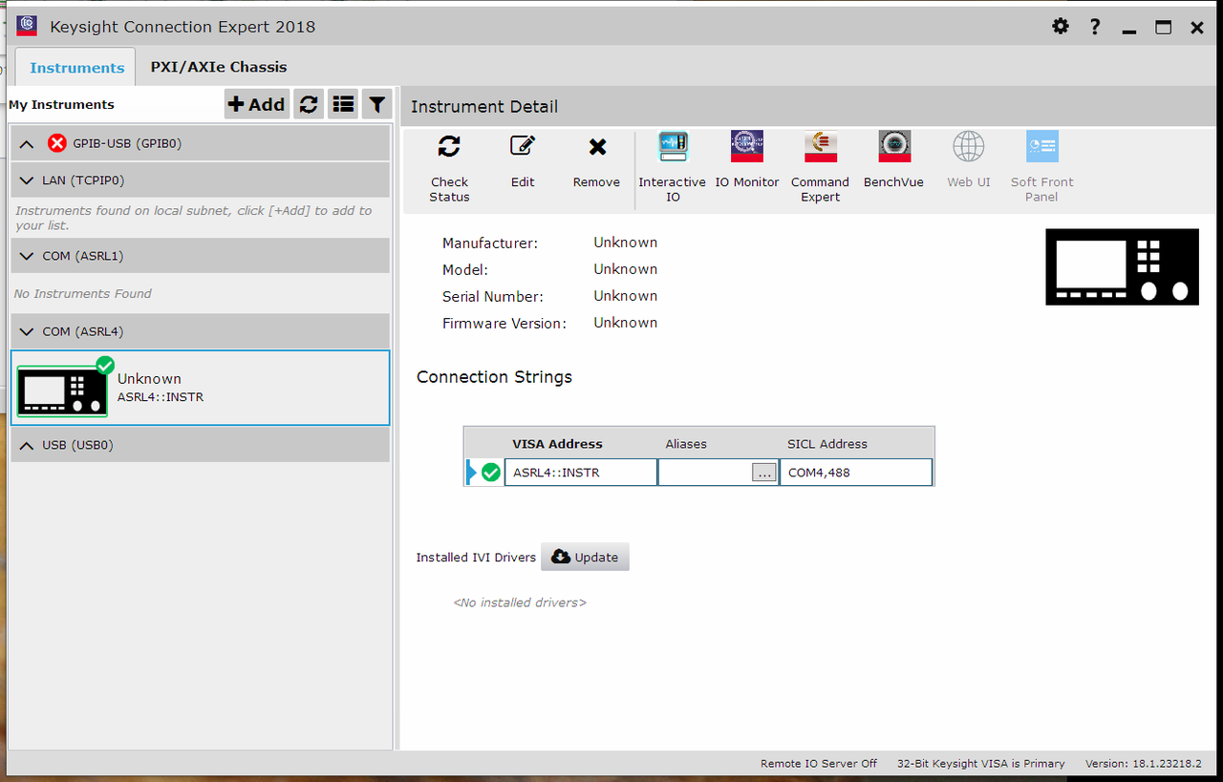Click Remote IO Server Off status
This screenshot has width=1223, height=782.
coord(819,763)
